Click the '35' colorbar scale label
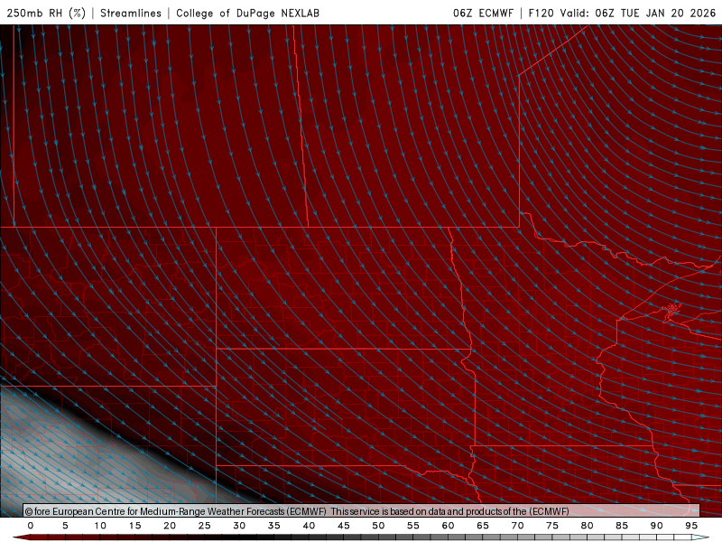 274,526
